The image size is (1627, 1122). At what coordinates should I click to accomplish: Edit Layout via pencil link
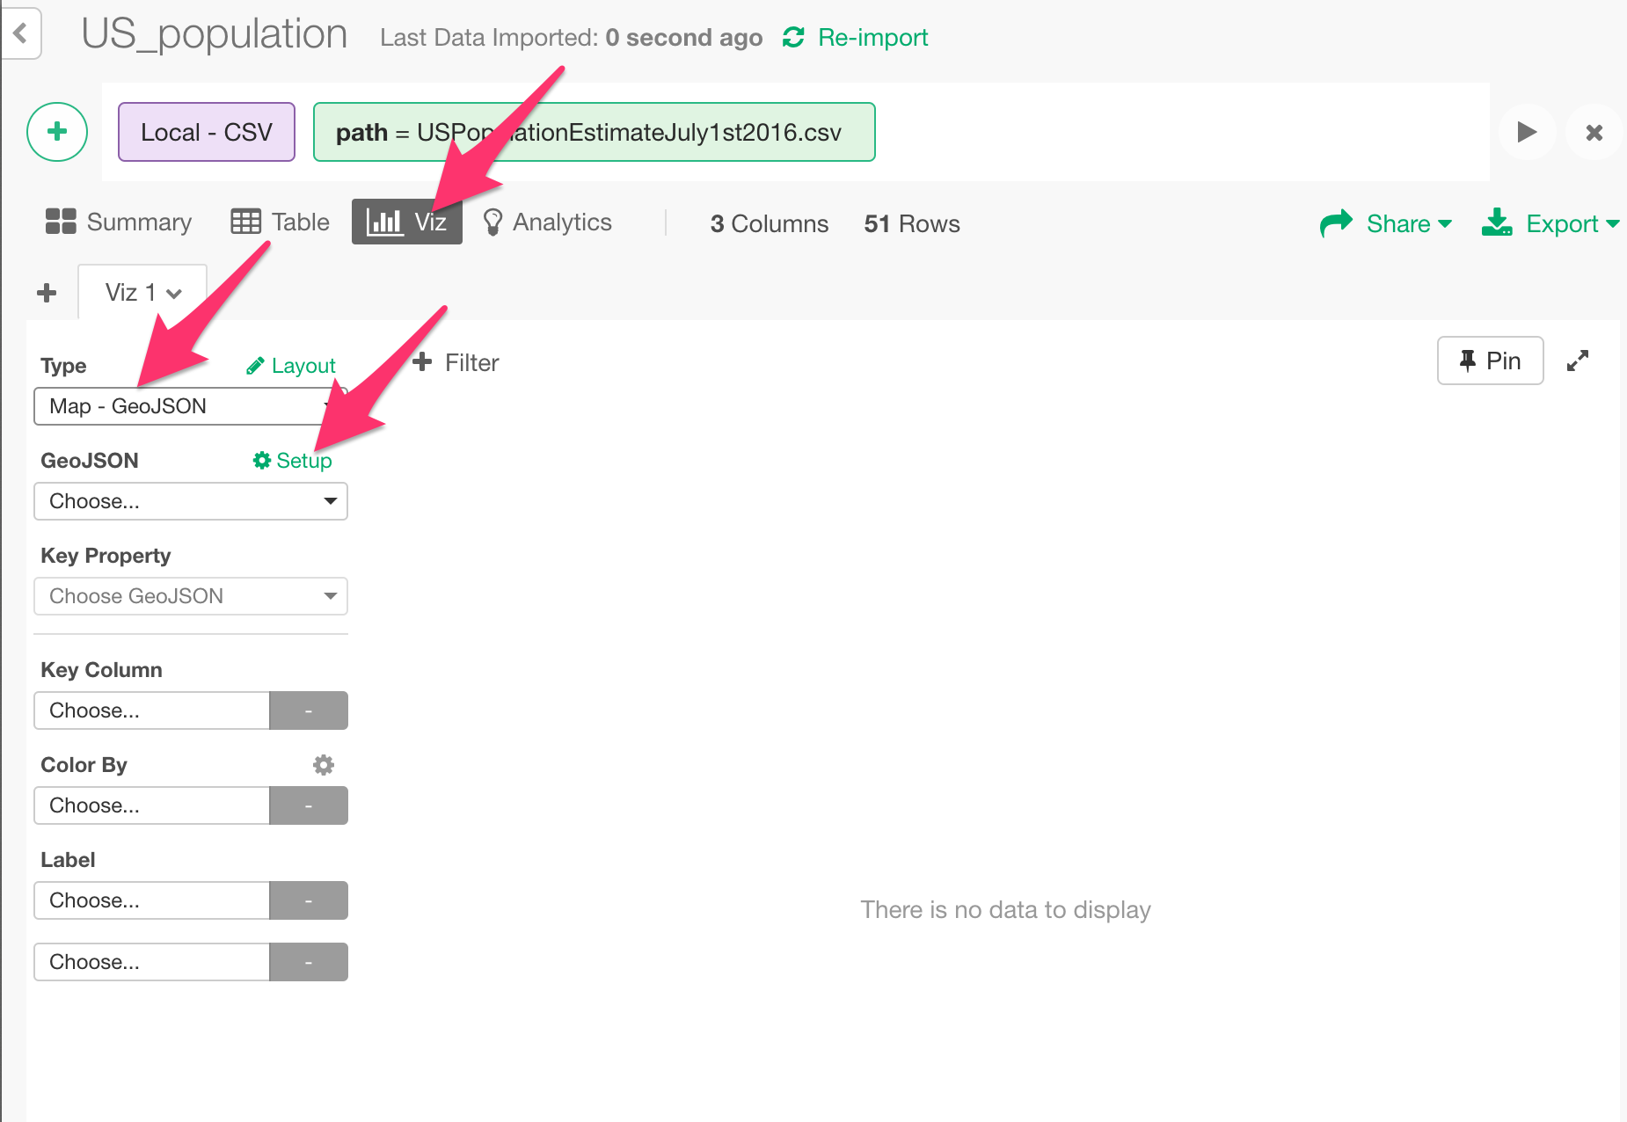[291, 366]
